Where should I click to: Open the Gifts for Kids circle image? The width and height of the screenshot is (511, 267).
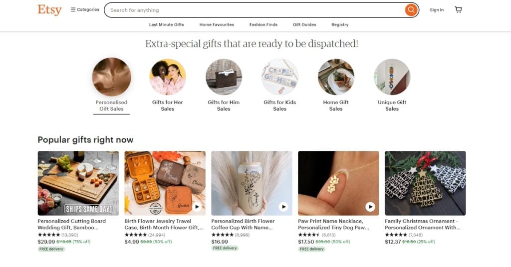(280, 77)
